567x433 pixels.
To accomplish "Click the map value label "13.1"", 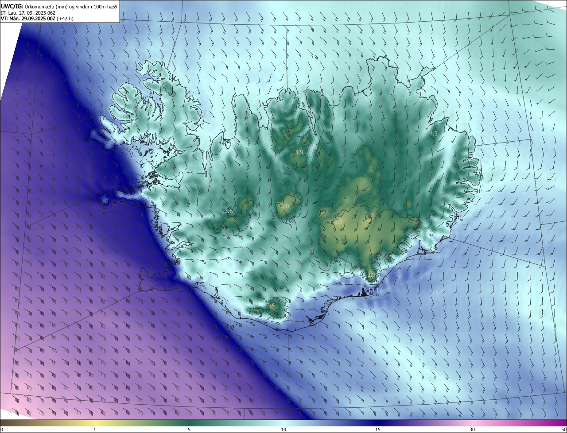I will tap(373, 290).
